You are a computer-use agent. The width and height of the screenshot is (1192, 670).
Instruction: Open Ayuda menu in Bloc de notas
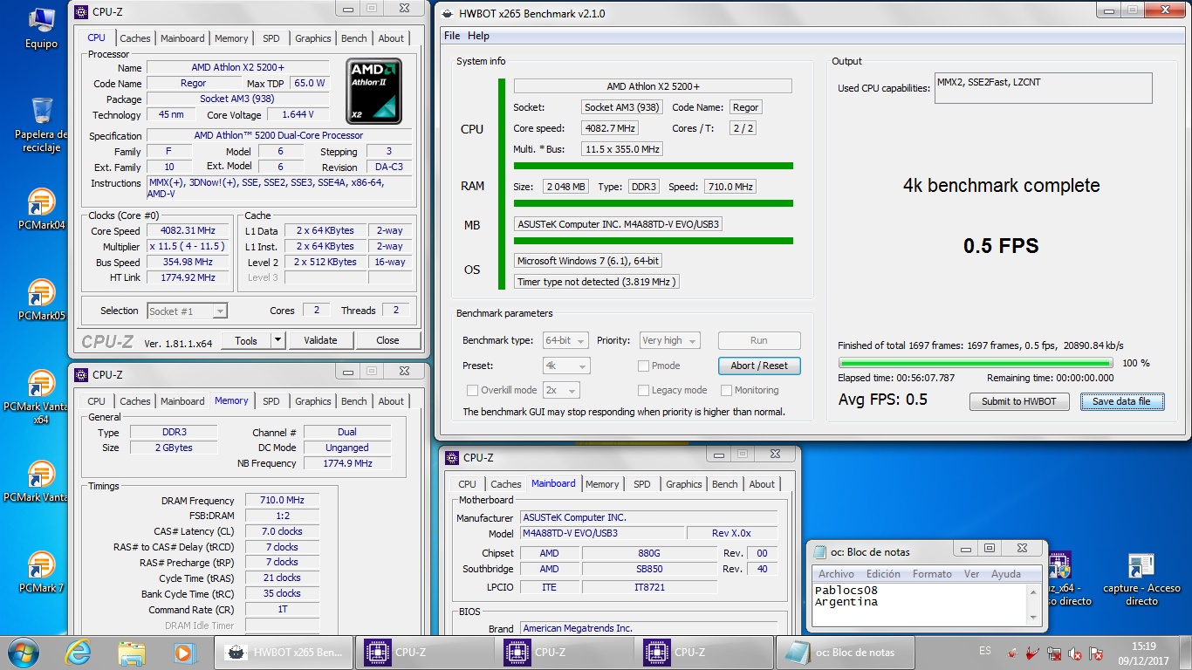coord(1006,573)
